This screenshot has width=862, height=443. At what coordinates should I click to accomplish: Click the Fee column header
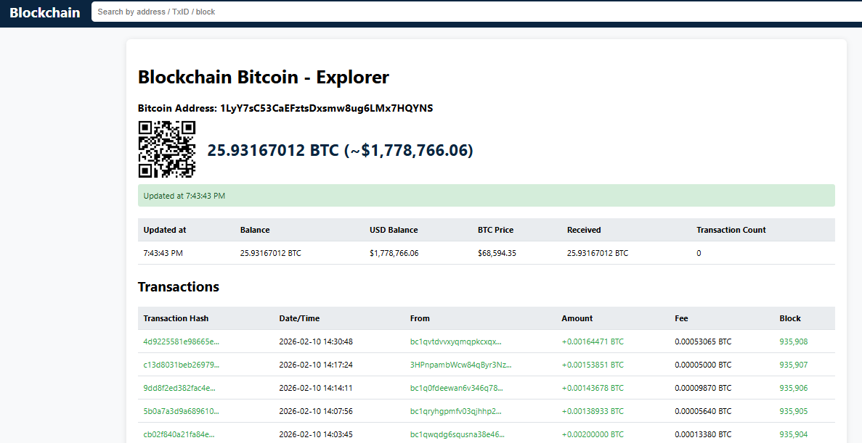click(681, 318)
